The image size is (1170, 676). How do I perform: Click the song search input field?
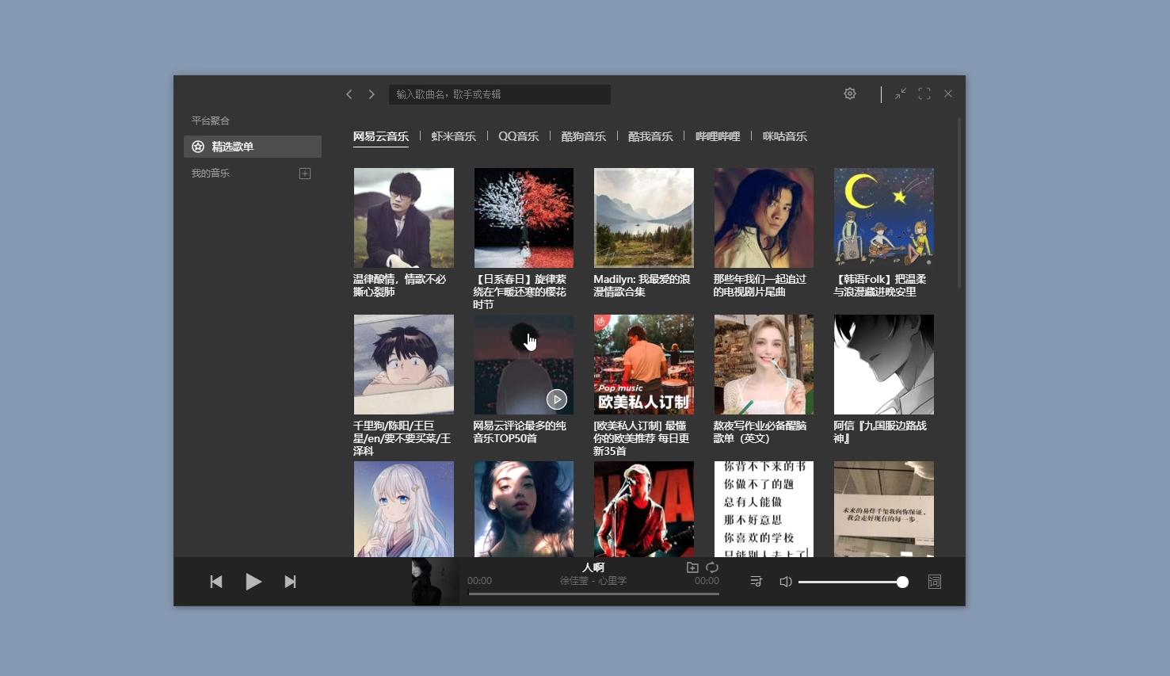click(499, 94)
